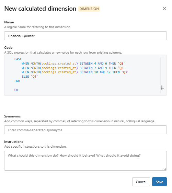Place cursor on the 'Q2' WHEN line
Viewport: 172px width, 193px height.
point(73,68)
